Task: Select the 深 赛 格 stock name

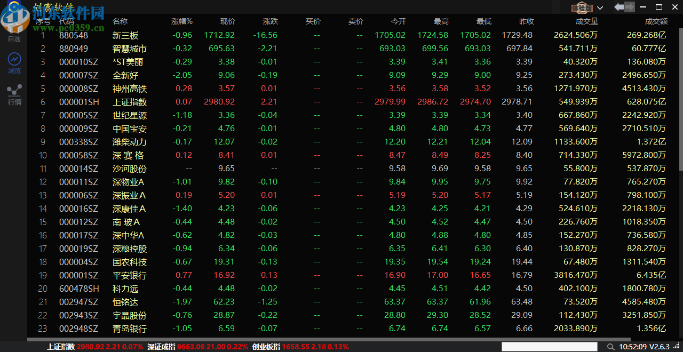Action: pos(128,155)
